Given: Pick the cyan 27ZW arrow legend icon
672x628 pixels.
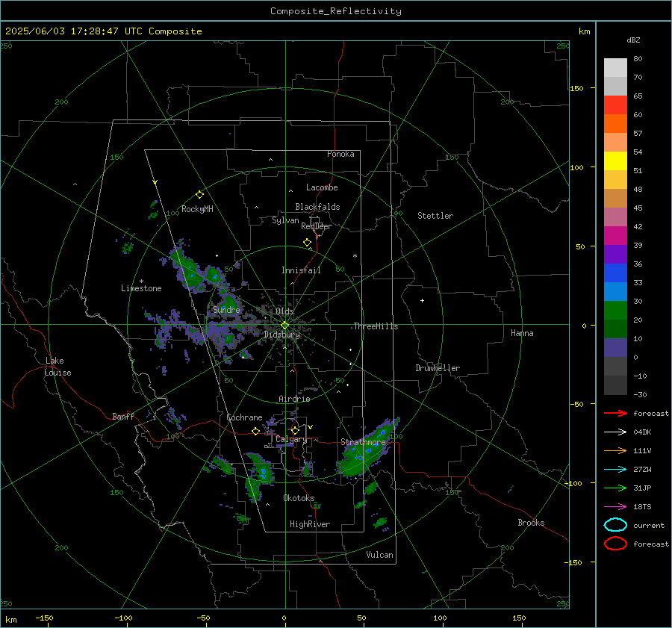Looking at the screenshot, I should [615, 470].
